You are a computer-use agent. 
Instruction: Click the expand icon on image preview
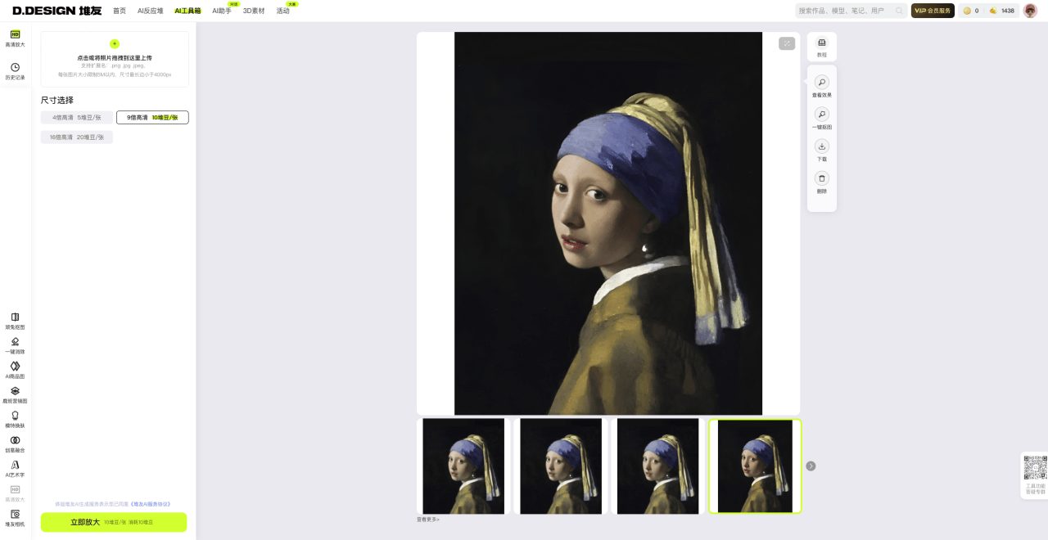tap(787, 43)
